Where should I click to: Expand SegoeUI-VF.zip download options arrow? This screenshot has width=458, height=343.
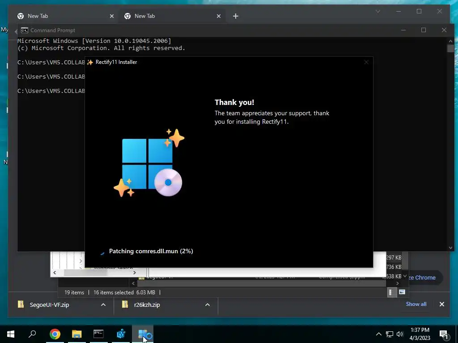[103, 305]
